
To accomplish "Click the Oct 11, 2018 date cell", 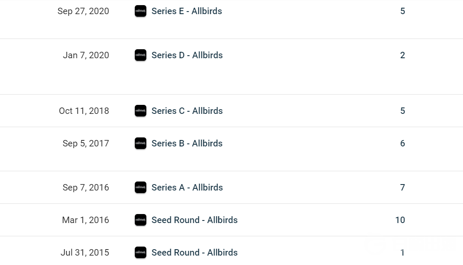I will click(x=84, y=111).
